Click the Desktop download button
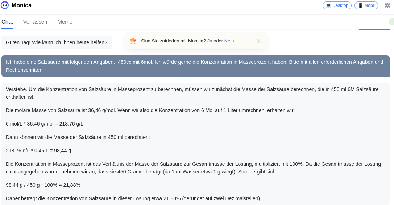Image resolution: width=394 pixels, height=205 pixels. click(x=337, y=5)
